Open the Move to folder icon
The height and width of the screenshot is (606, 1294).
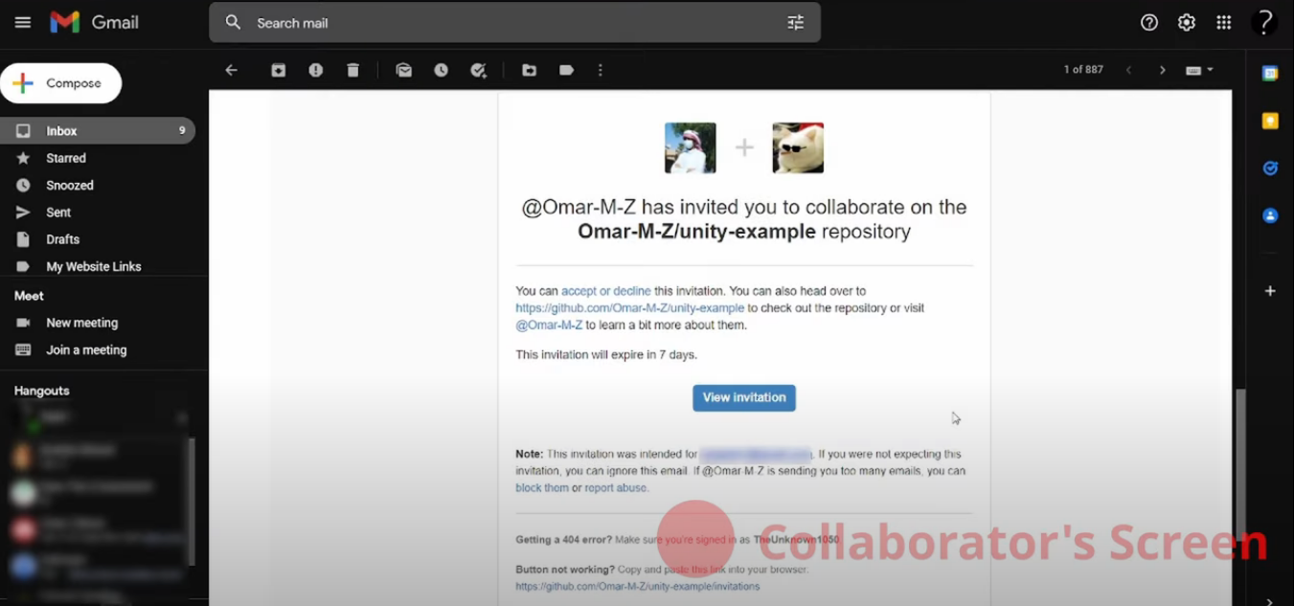tap(530, 70)
